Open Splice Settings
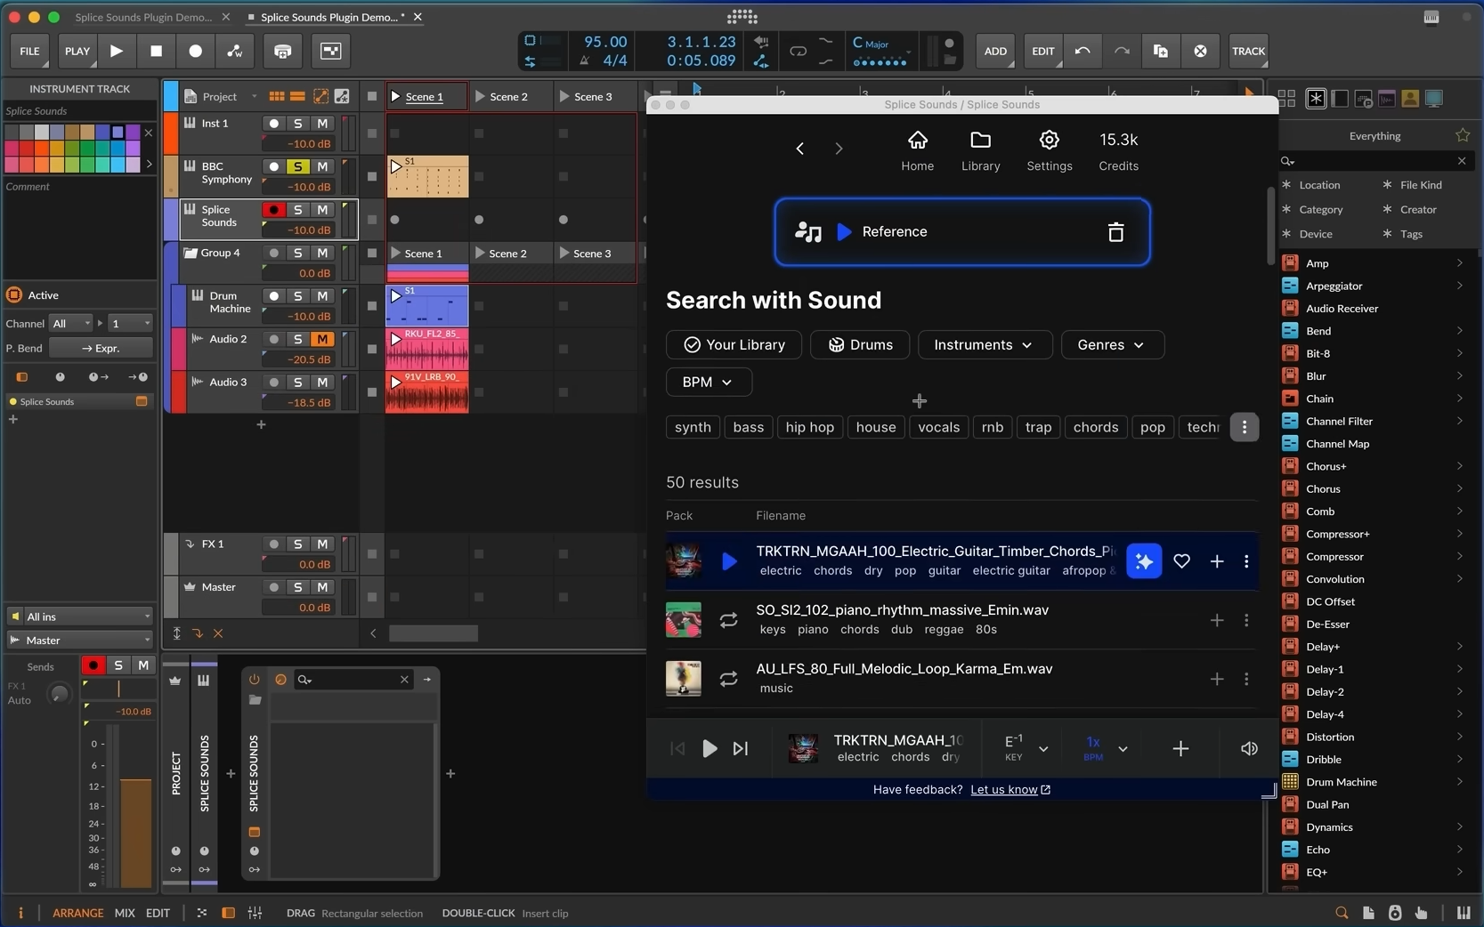1484x927 pixels. (x=1049, y=150)
